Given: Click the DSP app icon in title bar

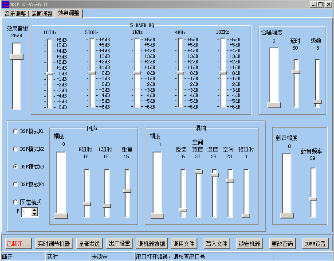Looking at the screenshot, I should (x=6, y=4).
